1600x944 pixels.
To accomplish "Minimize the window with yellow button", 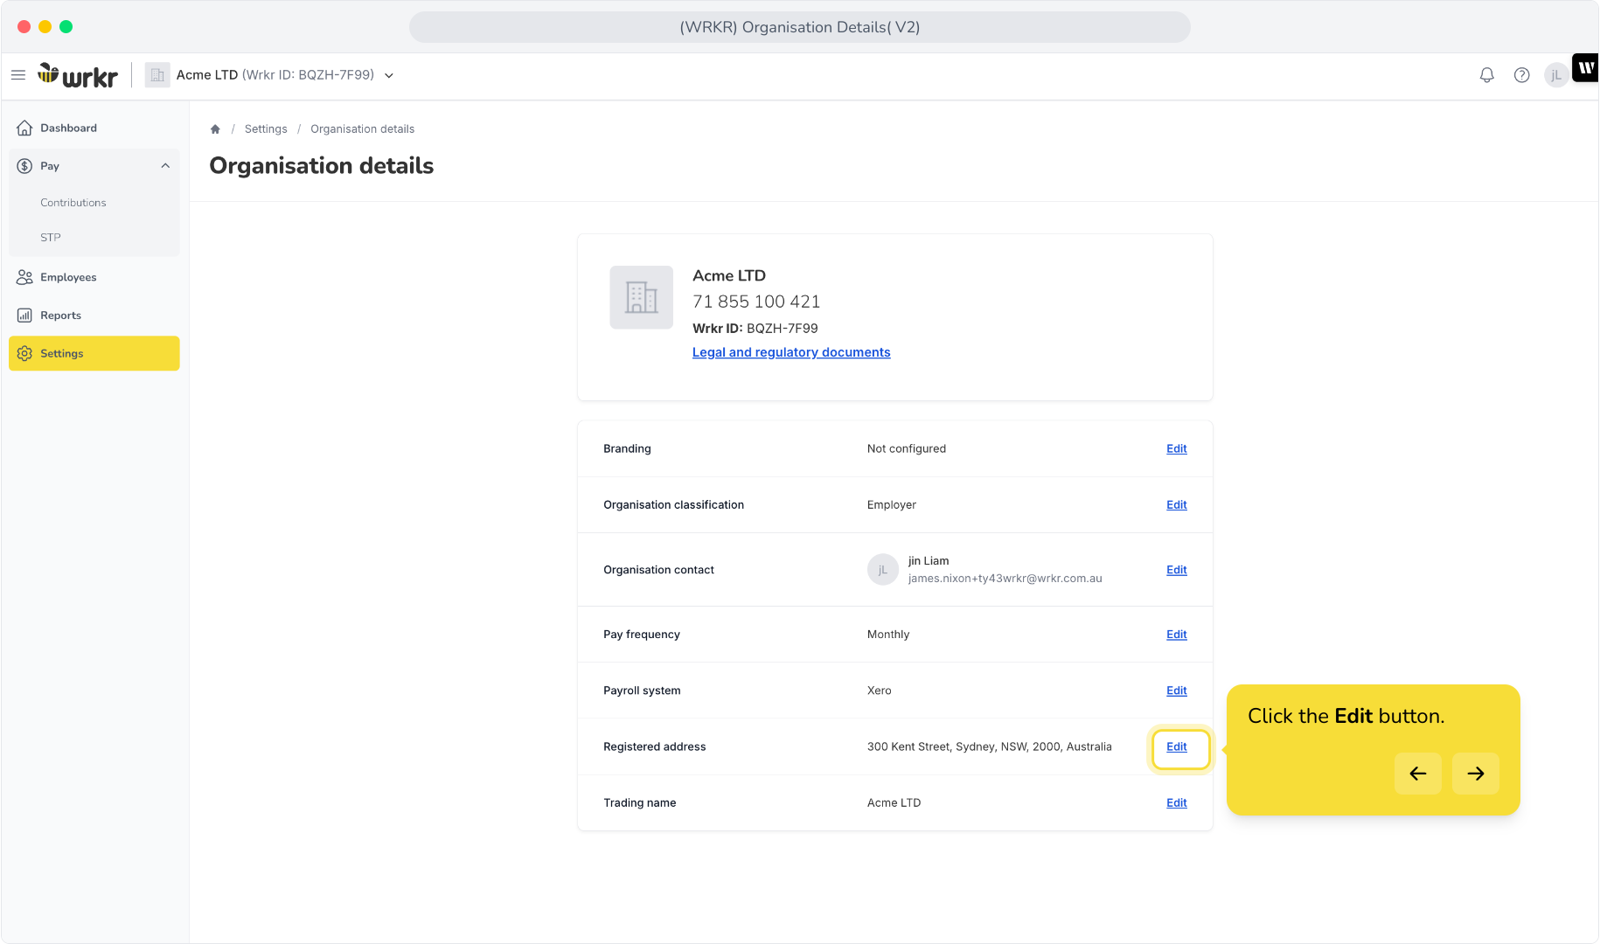I will 45,27.
